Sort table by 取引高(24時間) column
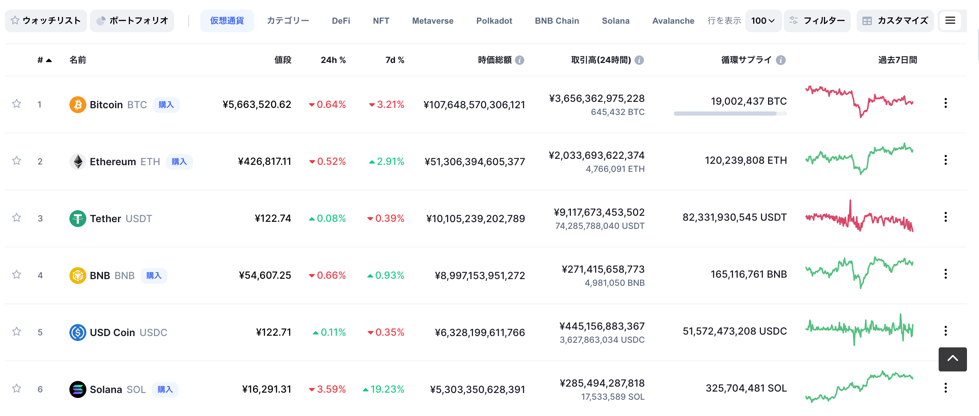Image resolution: width=979 pixels, height=416 pixels. click(601, 60)
